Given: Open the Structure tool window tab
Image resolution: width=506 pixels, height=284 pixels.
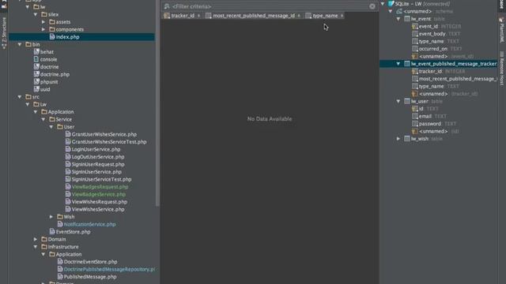Looking at the screenshot, I should (x=4, y=33).
